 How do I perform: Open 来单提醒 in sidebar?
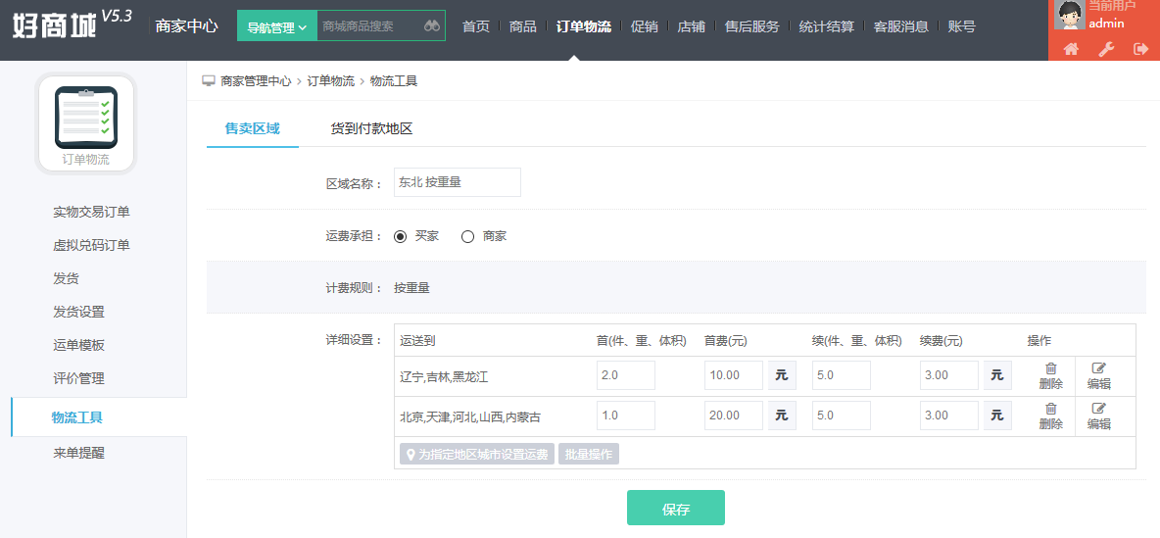(x=78, y=453)
